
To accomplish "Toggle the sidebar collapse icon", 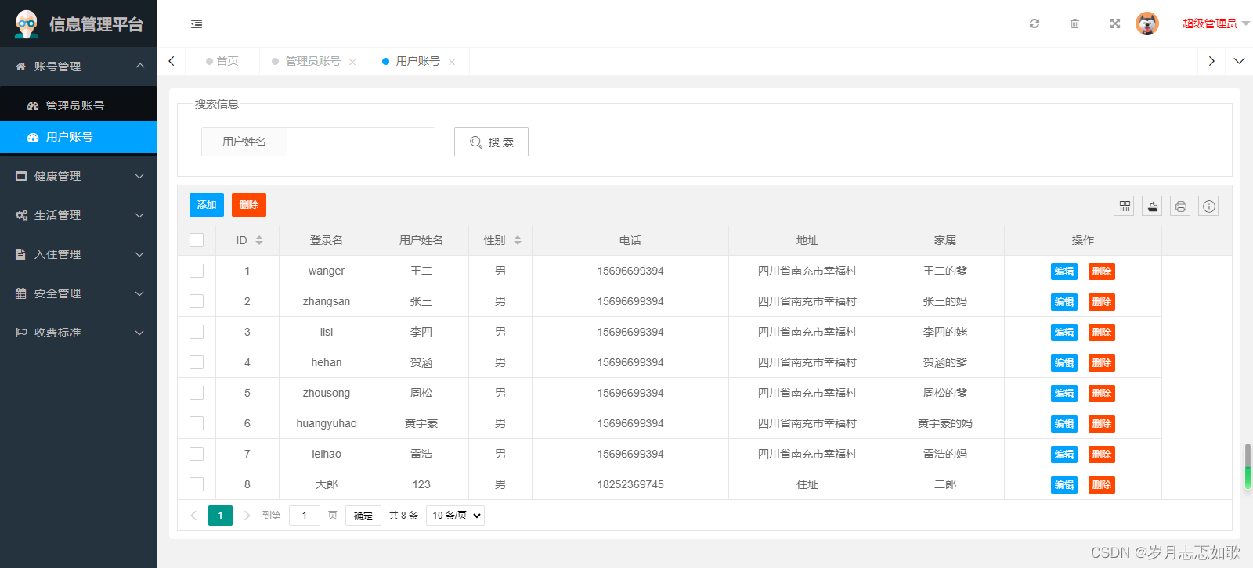I will (197, 24).
